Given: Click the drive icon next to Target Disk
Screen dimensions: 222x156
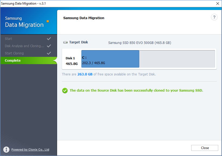Looking at the screenshot, I should coord(65,42).
